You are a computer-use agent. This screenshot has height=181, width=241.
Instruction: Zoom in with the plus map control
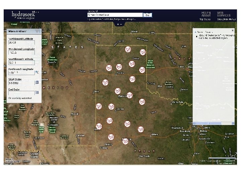pyautogui.click(x=118, y=24)
